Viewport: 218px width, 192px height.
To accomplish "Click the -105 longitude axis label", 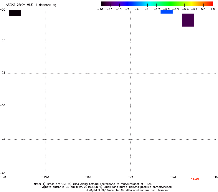I will point(3,177).
